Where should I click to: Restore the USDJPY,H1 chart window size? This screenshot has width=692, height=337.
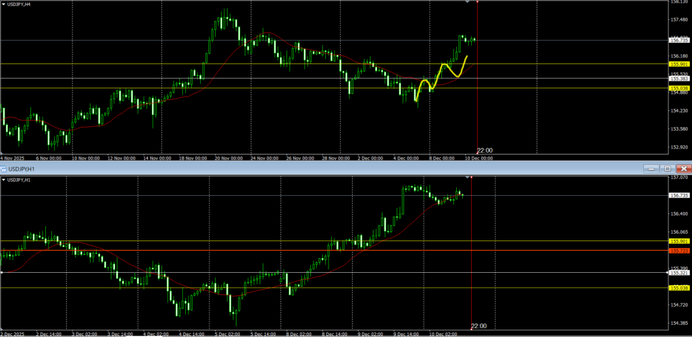[x=668, y=168]
